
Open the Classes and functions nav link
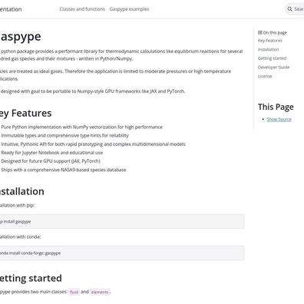pos(82,9)
